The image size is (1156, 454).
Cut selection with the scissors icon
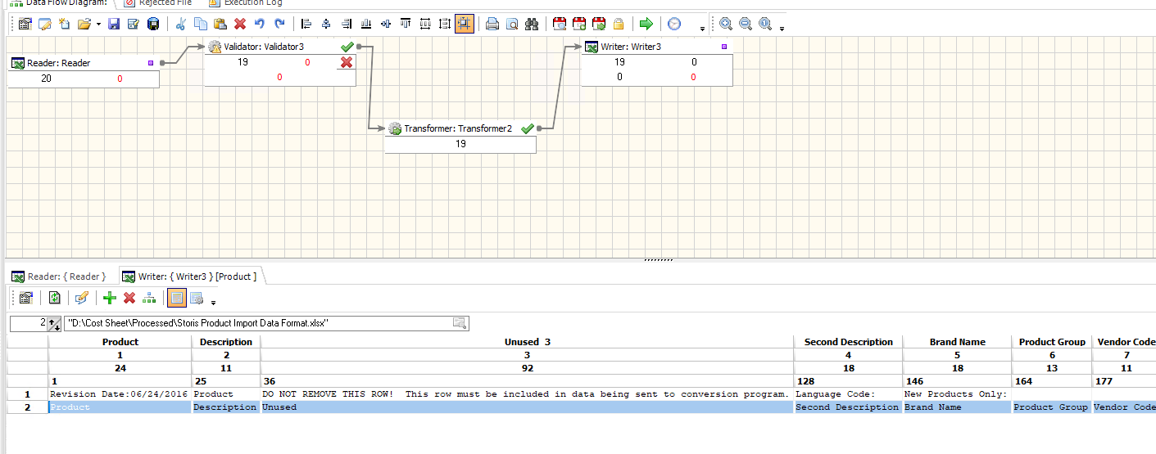tap(181, 24)
